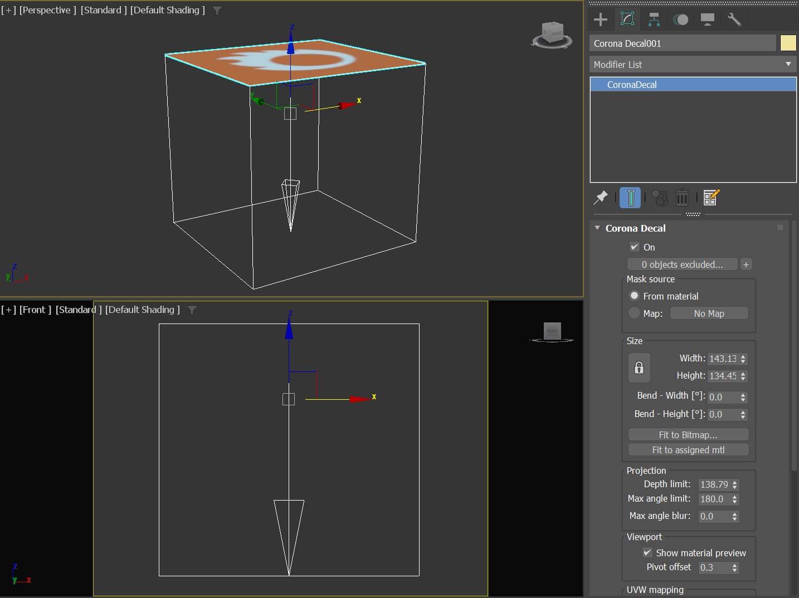799x598 pixels.
Task: Adjust the Height spinner arrows
Action: (x=743, y=376)
